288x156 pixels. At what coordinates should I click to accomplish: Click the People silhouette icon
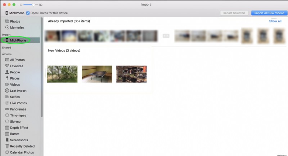[7, 72]
